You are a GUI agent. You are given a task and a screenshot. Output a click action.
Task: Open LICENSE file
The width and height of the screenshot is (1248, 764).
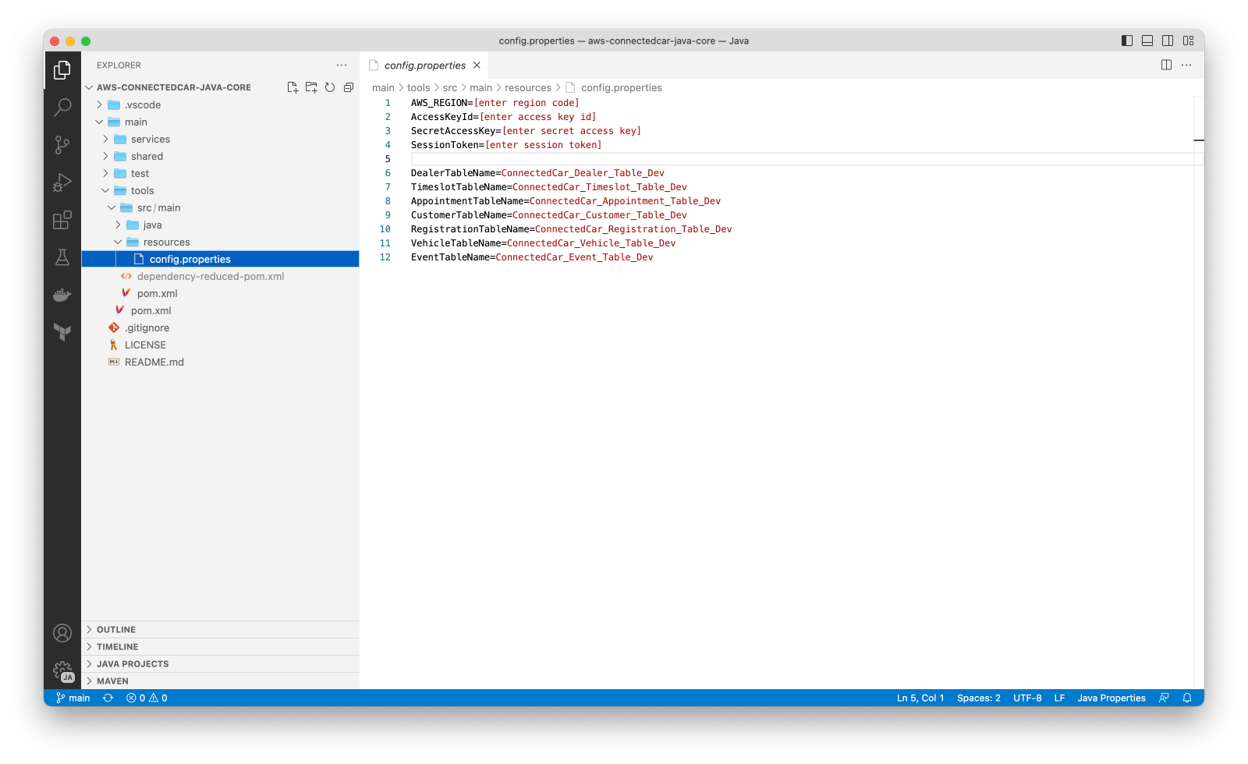pos(220,345)
